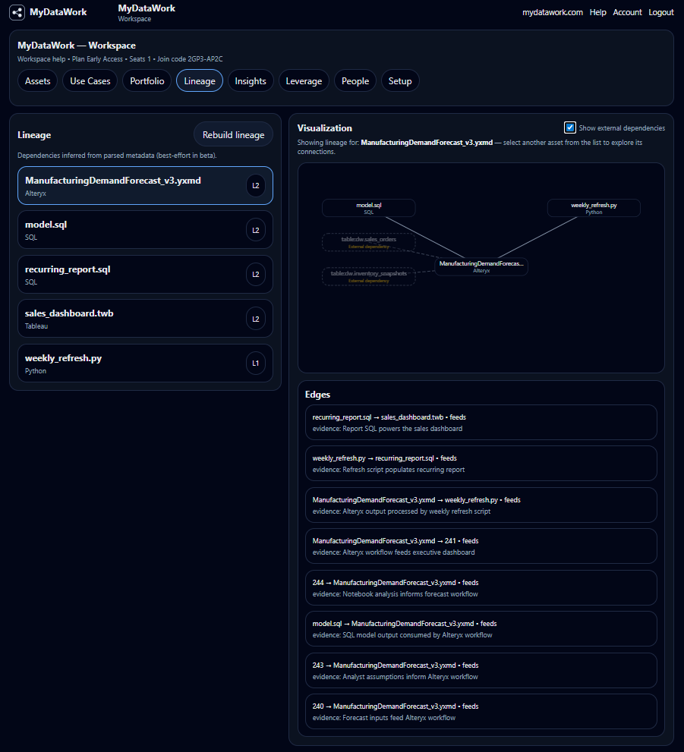Click the L2 badge on ManufacturingDemandForecast_v3.yxmd
The image size is (684, 752).
pos(256,185)
